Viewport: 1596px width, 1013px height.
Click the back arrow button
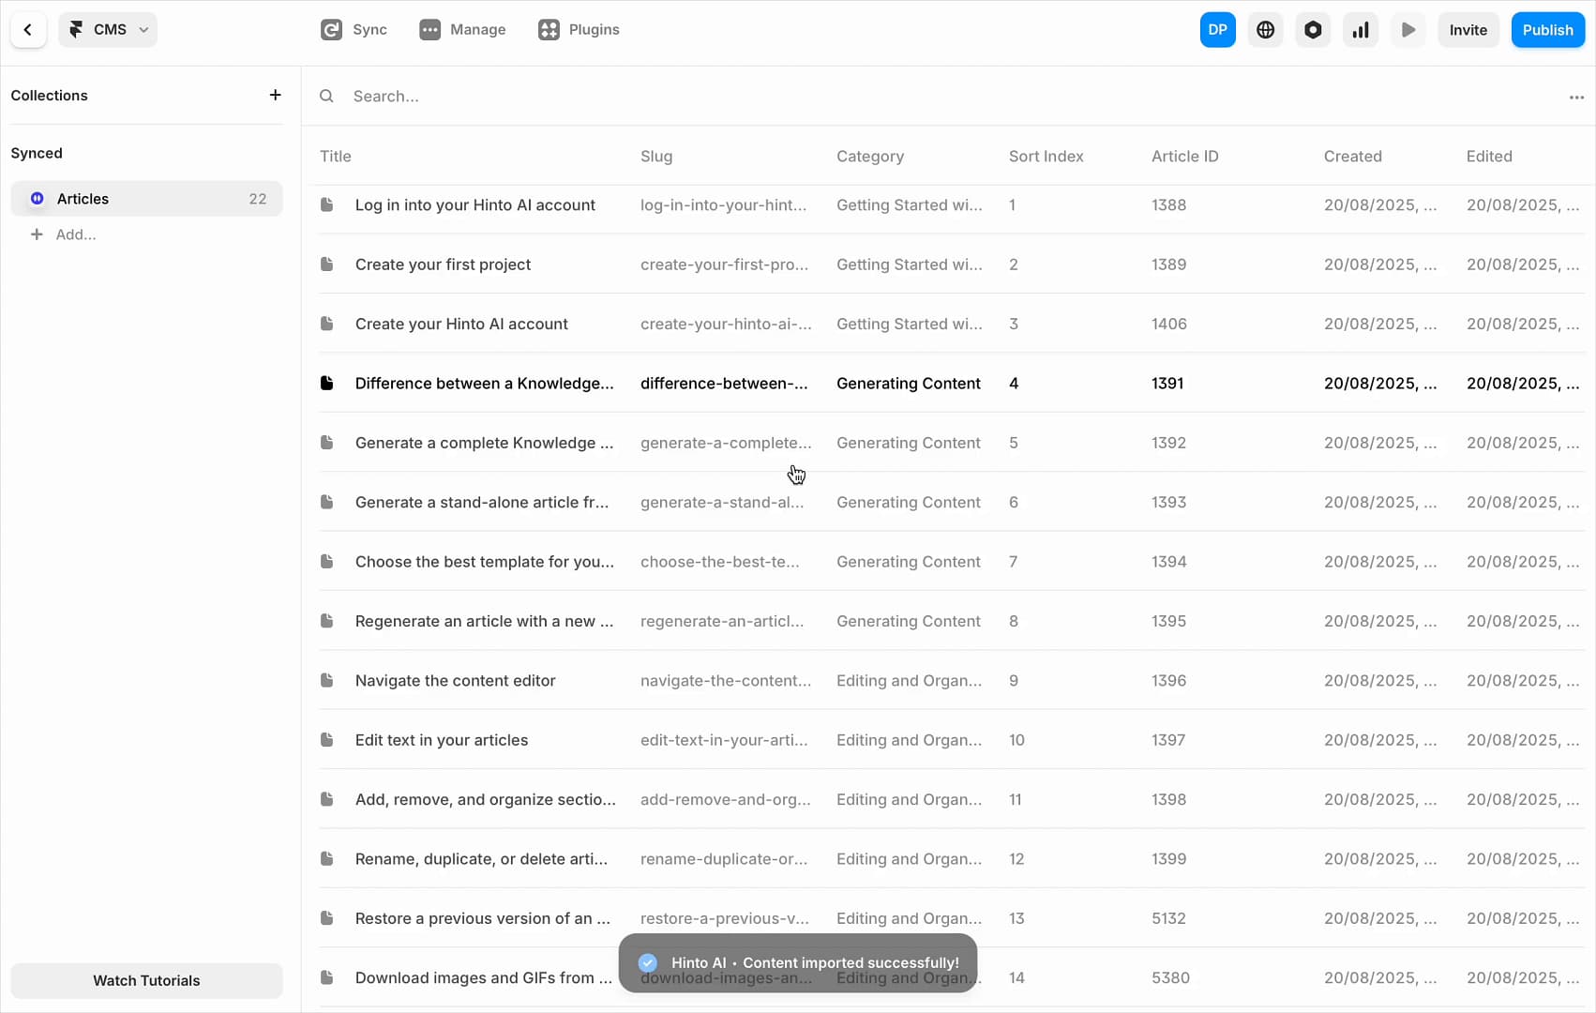(28, 30)
